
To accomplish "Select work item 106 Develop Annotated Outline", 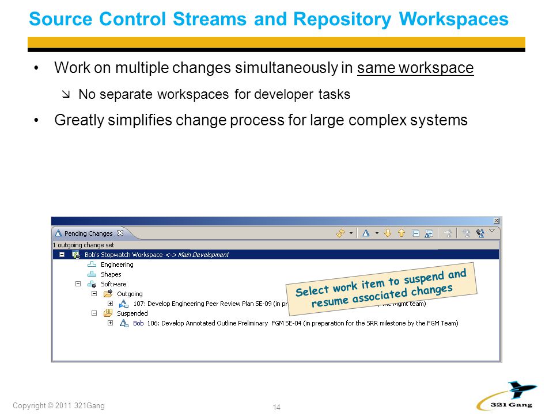I will click(x=302, y=323).
